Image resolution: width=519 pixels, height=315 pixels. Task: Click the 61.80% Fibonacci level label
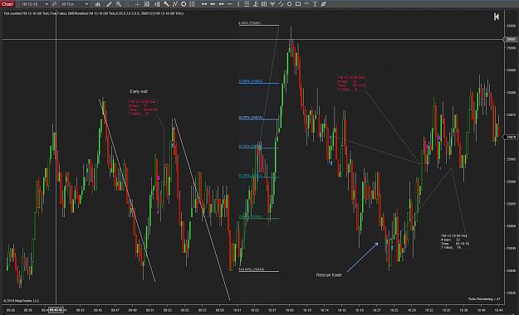pyautogui.click(x=251, y=176)
